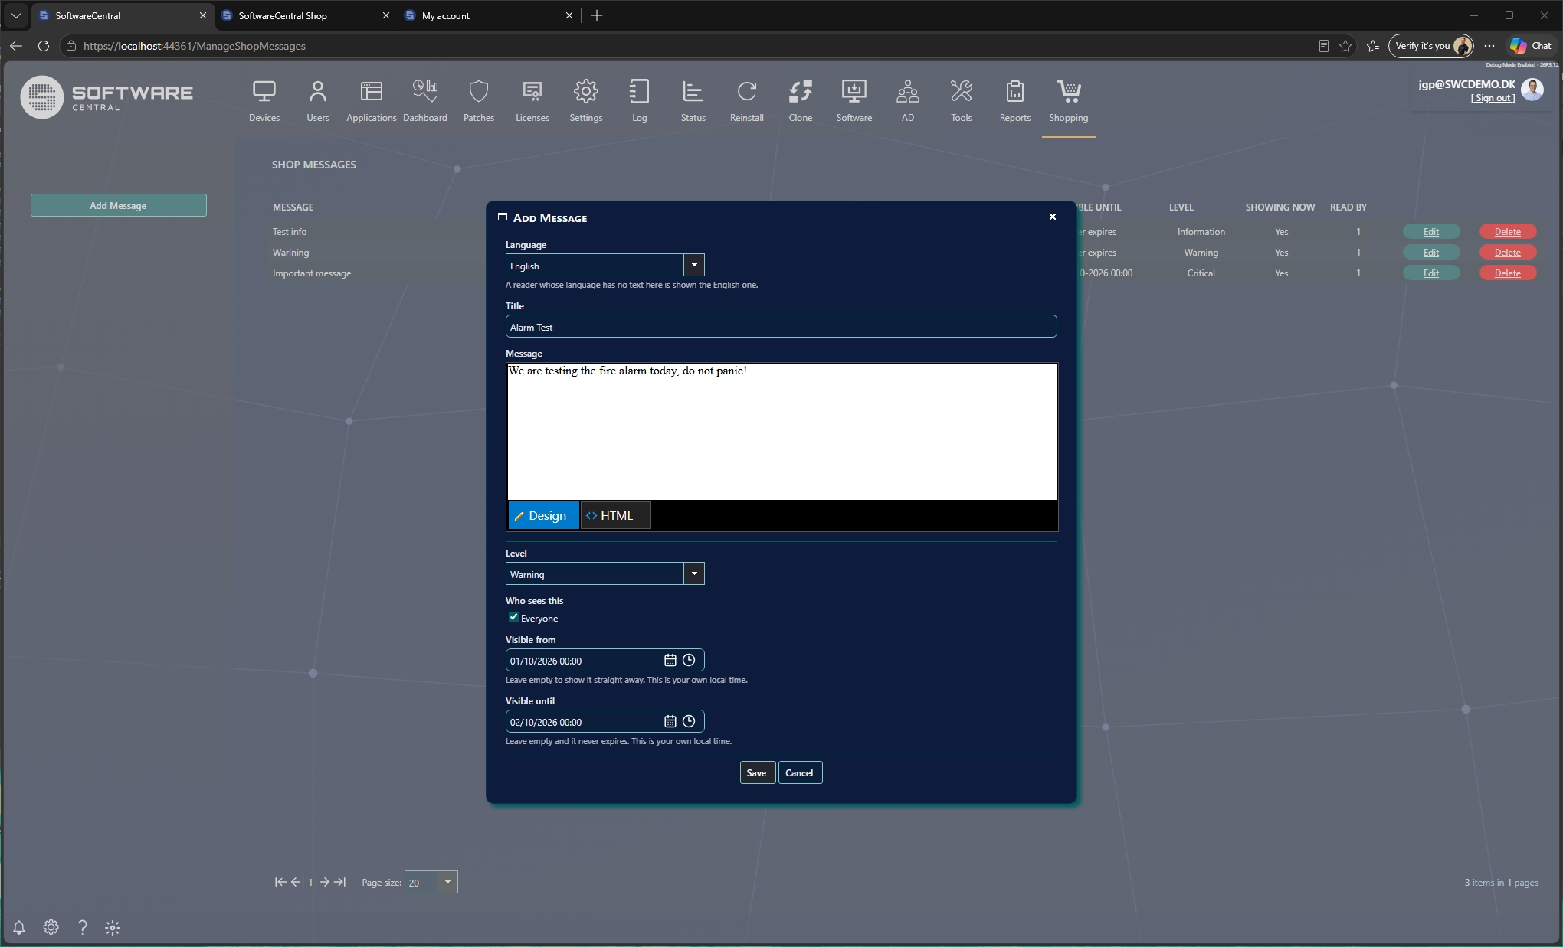Click the help question mark icon
This screenshot has width=1563, height=947.
(x=83, y=927)
